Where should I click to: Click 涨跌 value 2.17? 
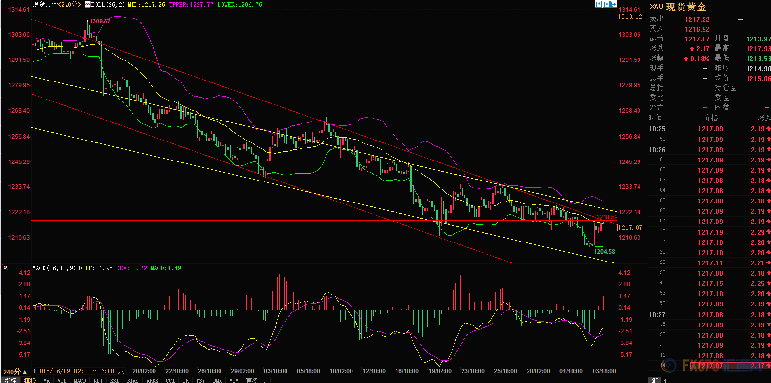coord(700,49)
